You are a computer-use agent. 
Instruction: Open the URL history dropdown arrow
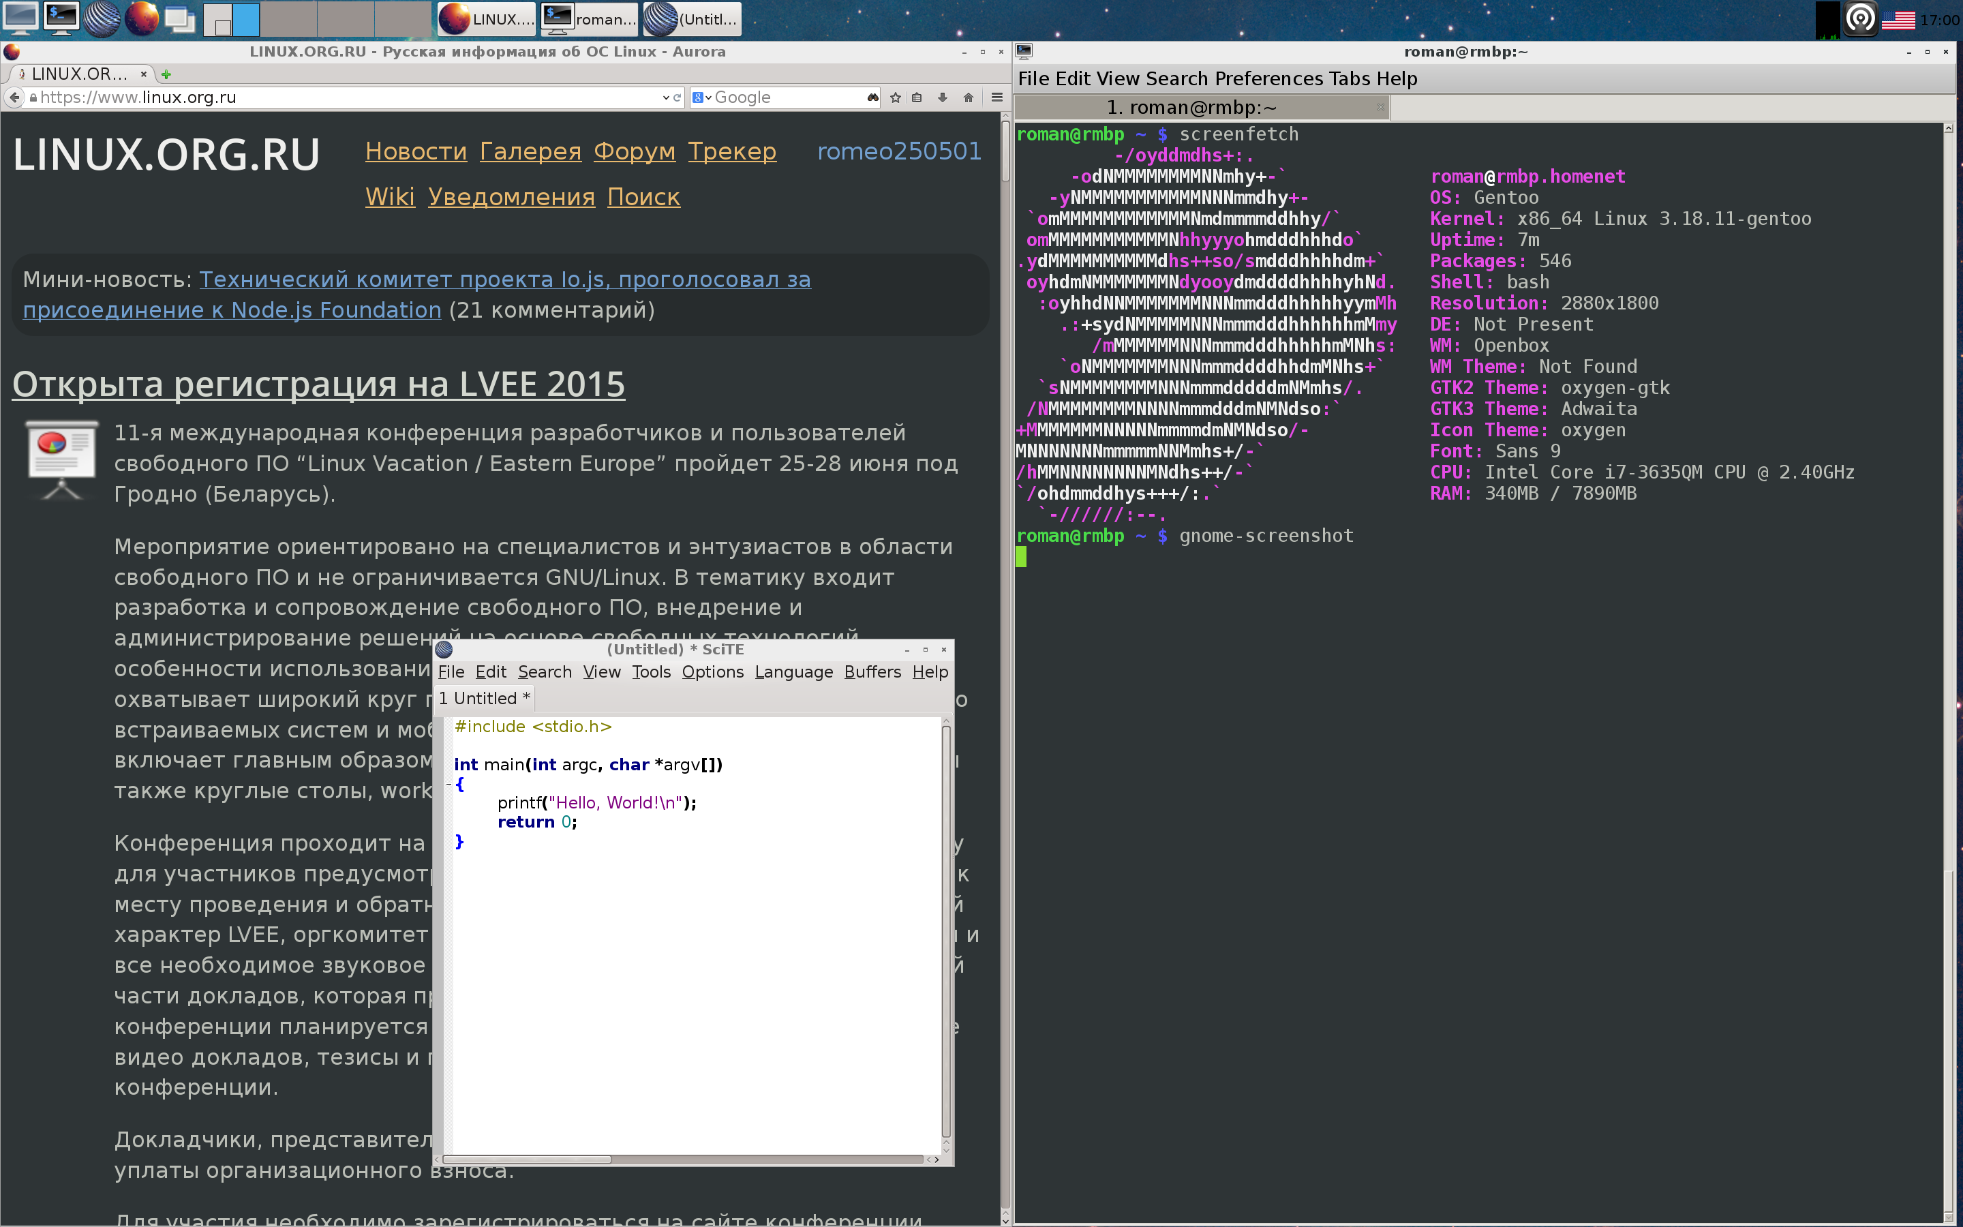[x=666, y=97]
